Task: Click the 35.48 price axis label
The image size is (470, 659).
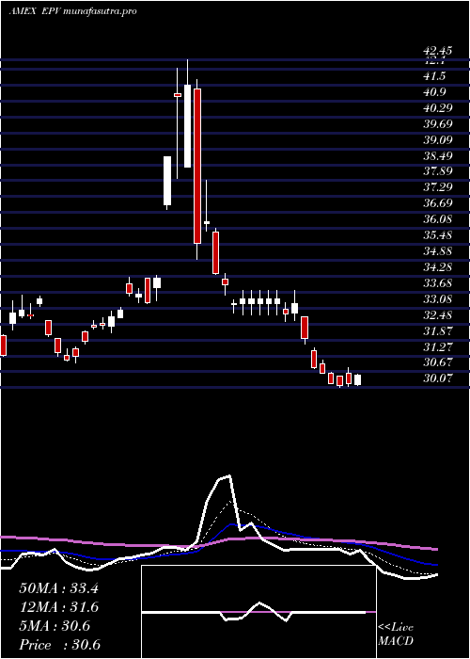Action: click(x=438, y=235)
